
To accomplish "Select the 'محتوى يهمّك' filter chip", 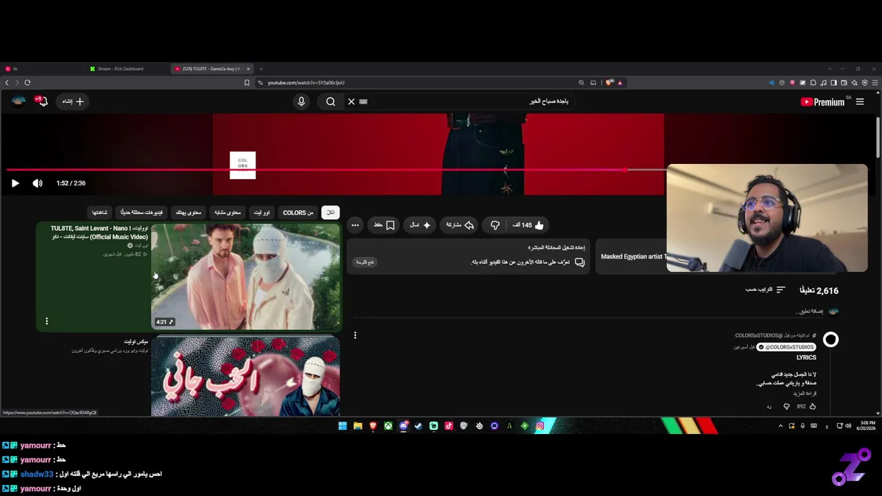I will point(188,213).
